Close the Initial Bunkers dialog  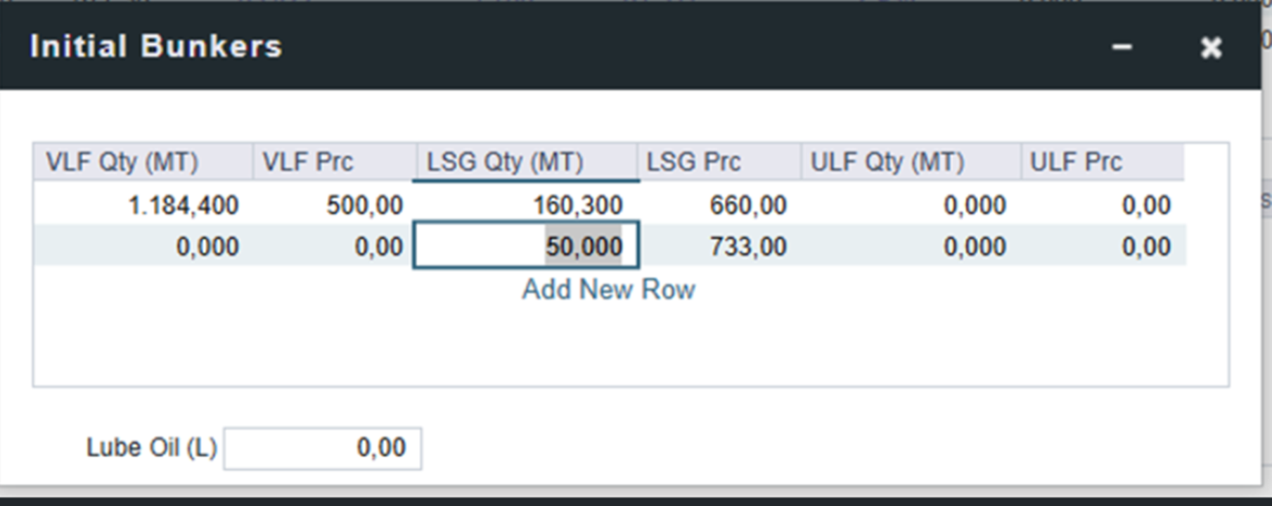click(x=1211, y=48)
